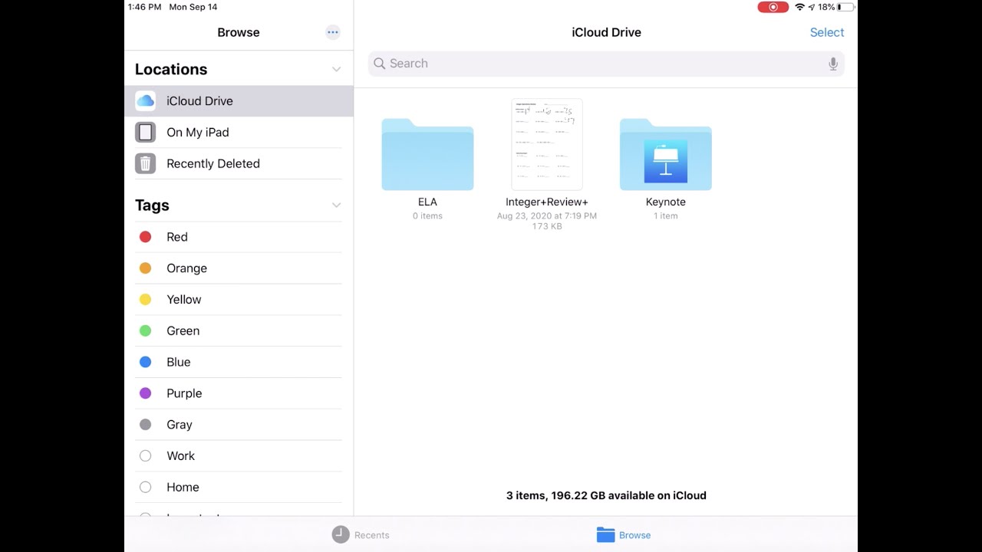The image size is (982, 552).
Task: Open the Integer+Review+ document thumbnail
Action: point(547,144)
